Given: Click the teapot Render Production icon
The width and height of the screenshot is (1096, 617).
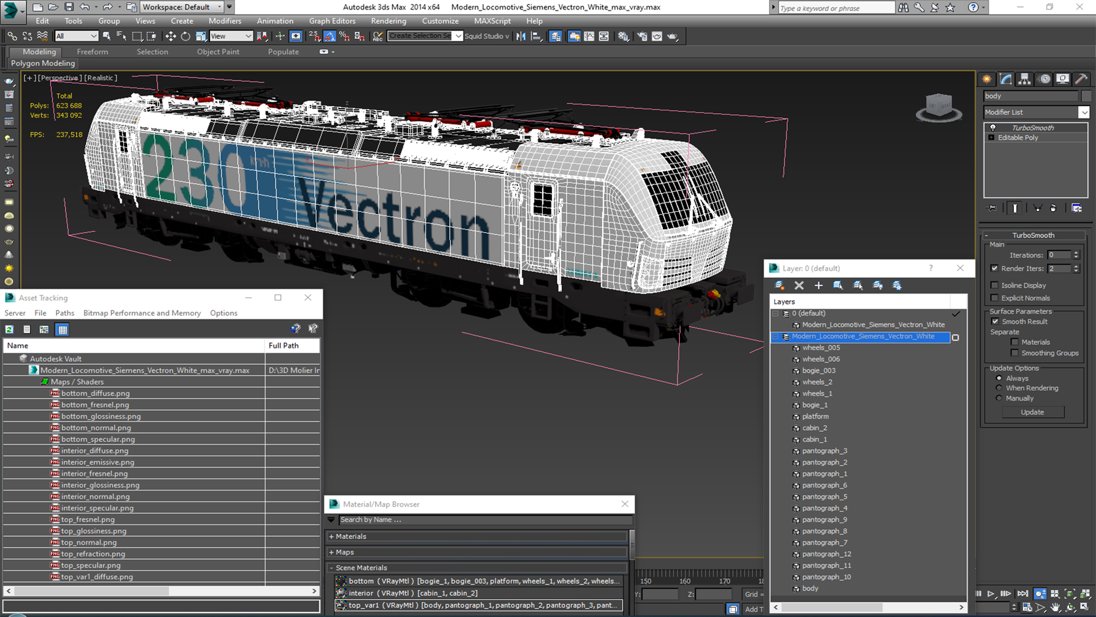Looking at the screenshot, I should tap(672, 36).
